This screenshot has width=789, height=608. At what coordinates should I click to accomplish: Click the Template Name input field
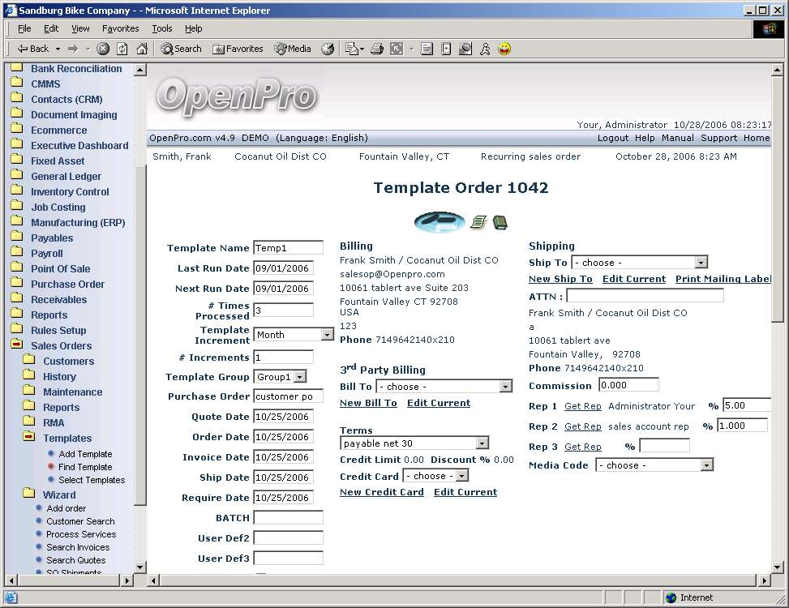pos(288,248)
